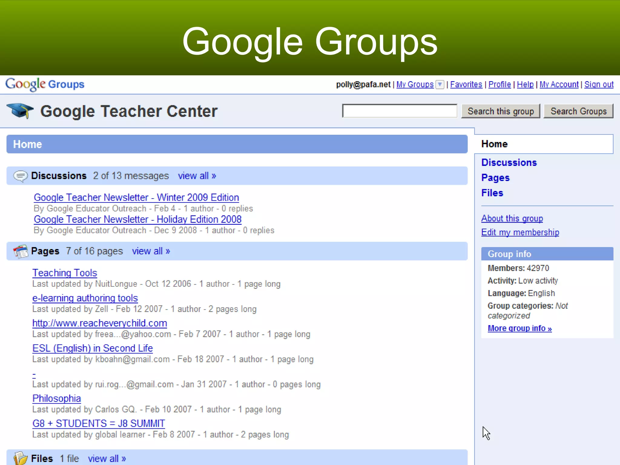Open More group info link
The width and height of the screenshot is (620, 465).
[520, 328]
